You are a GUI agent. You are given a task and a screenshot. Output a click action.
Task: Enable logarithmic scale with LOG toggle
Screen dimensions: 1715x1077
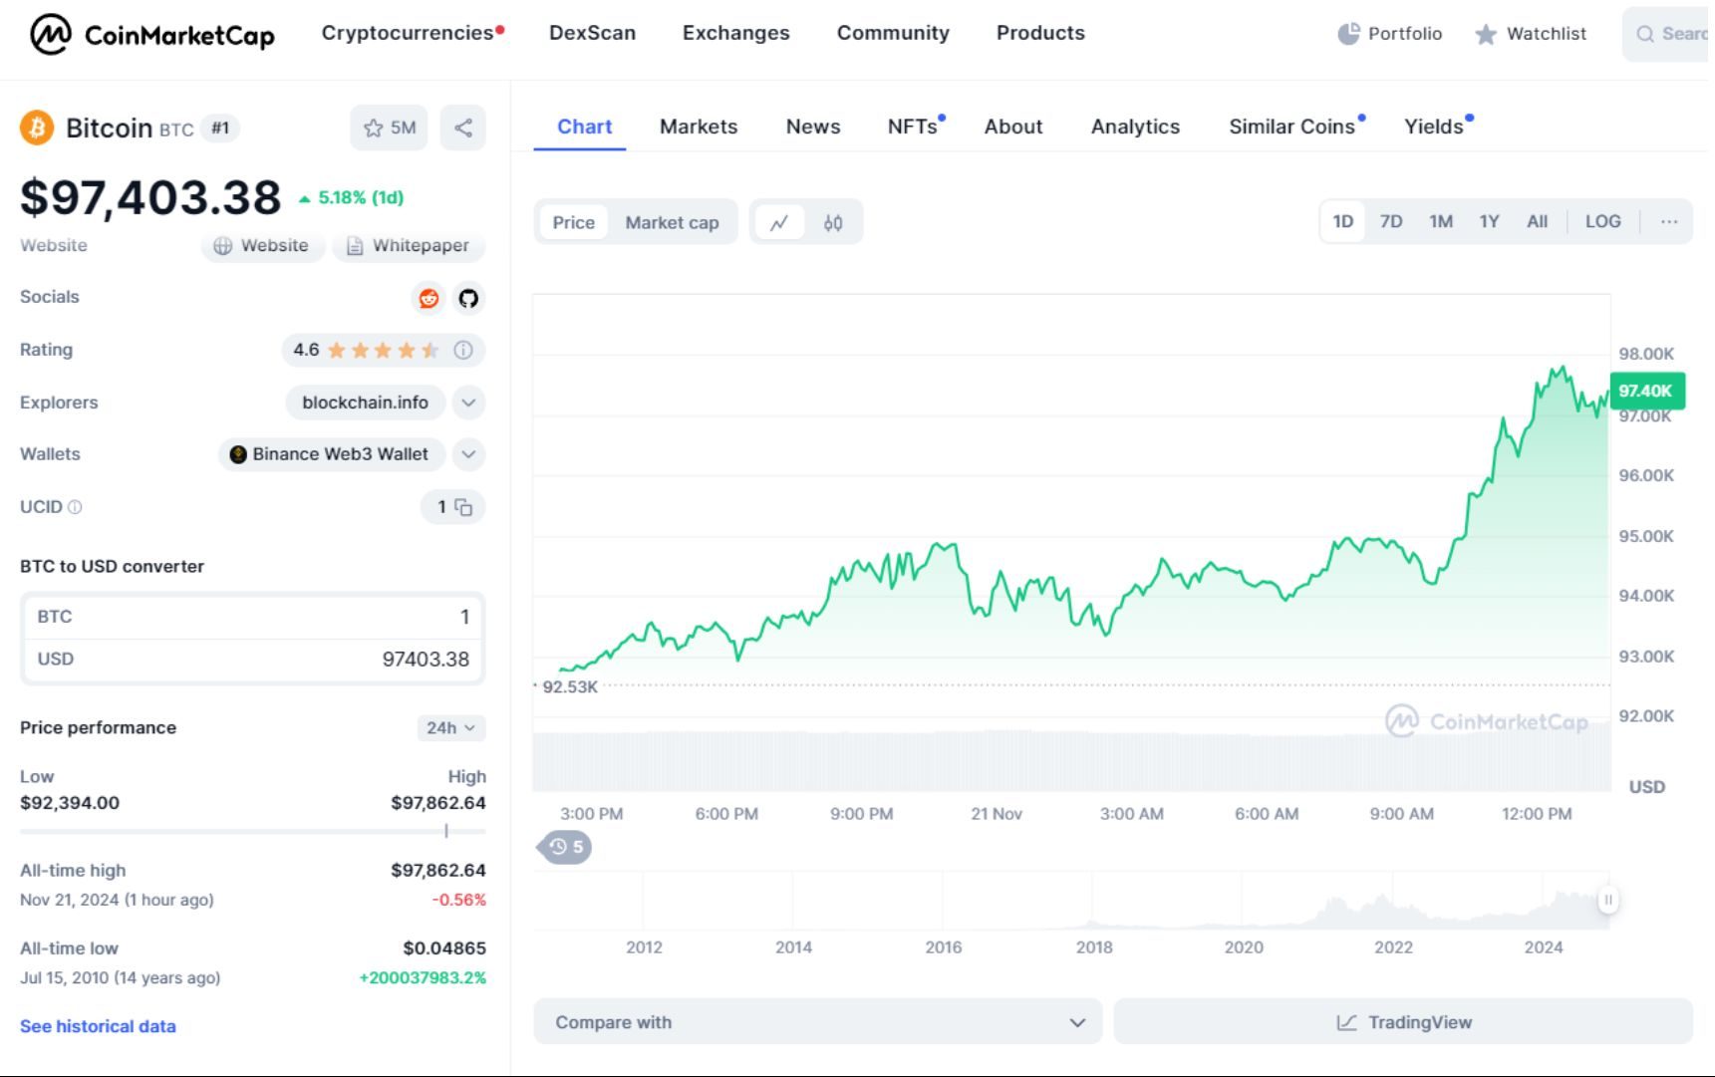point(1602,221)
